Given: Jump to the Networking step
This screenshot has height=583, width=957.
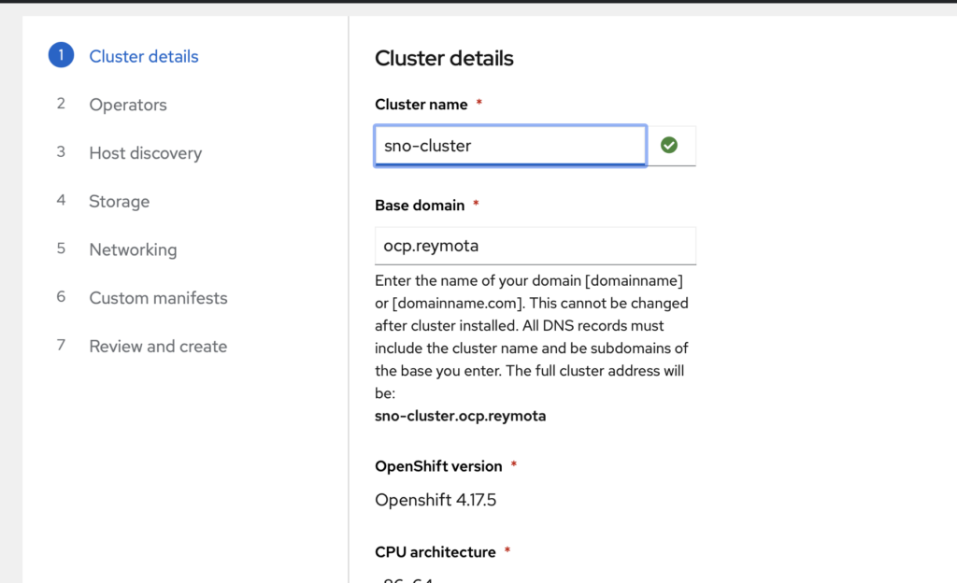Looking at the screenshot, I should point(133,249).
